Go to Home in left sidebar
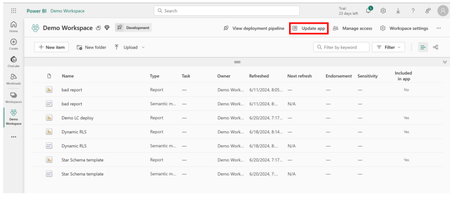The height and width of the screenshot is (197, 454). pos(13,27)
